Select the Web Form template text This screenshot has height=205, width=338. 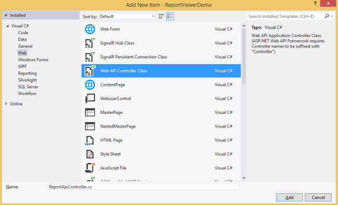[110, 29]
